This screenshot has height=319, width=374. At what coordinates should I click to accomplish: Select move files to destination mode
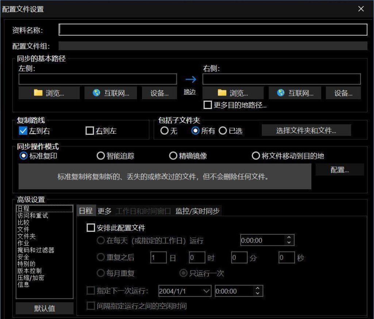point(256,156)
